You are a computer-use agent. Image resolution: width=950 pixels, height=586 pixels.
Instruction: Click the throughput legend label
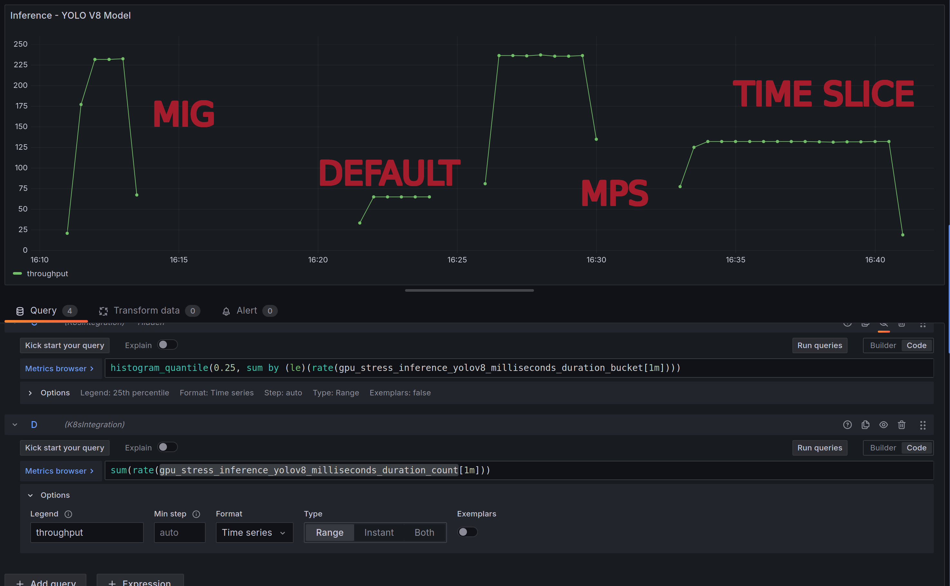point(47,274)
